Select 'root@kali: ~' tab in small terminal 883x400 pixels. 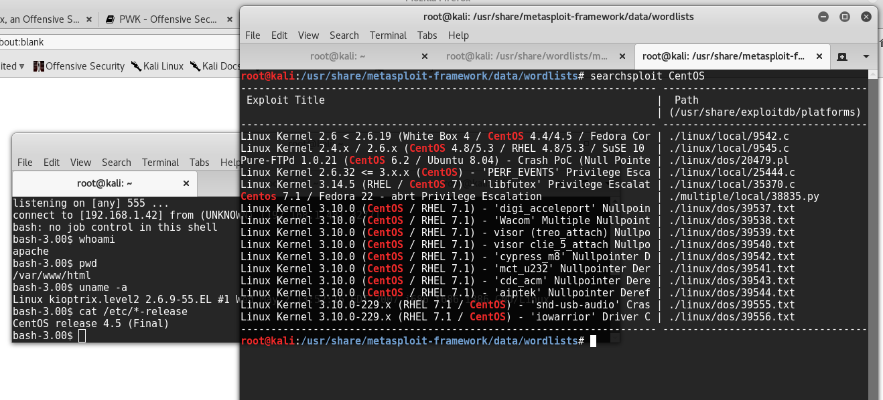coord(105,183)
